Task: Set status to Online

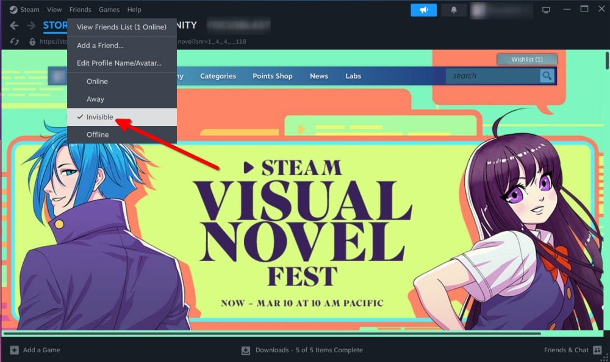Action: point(122,82)
